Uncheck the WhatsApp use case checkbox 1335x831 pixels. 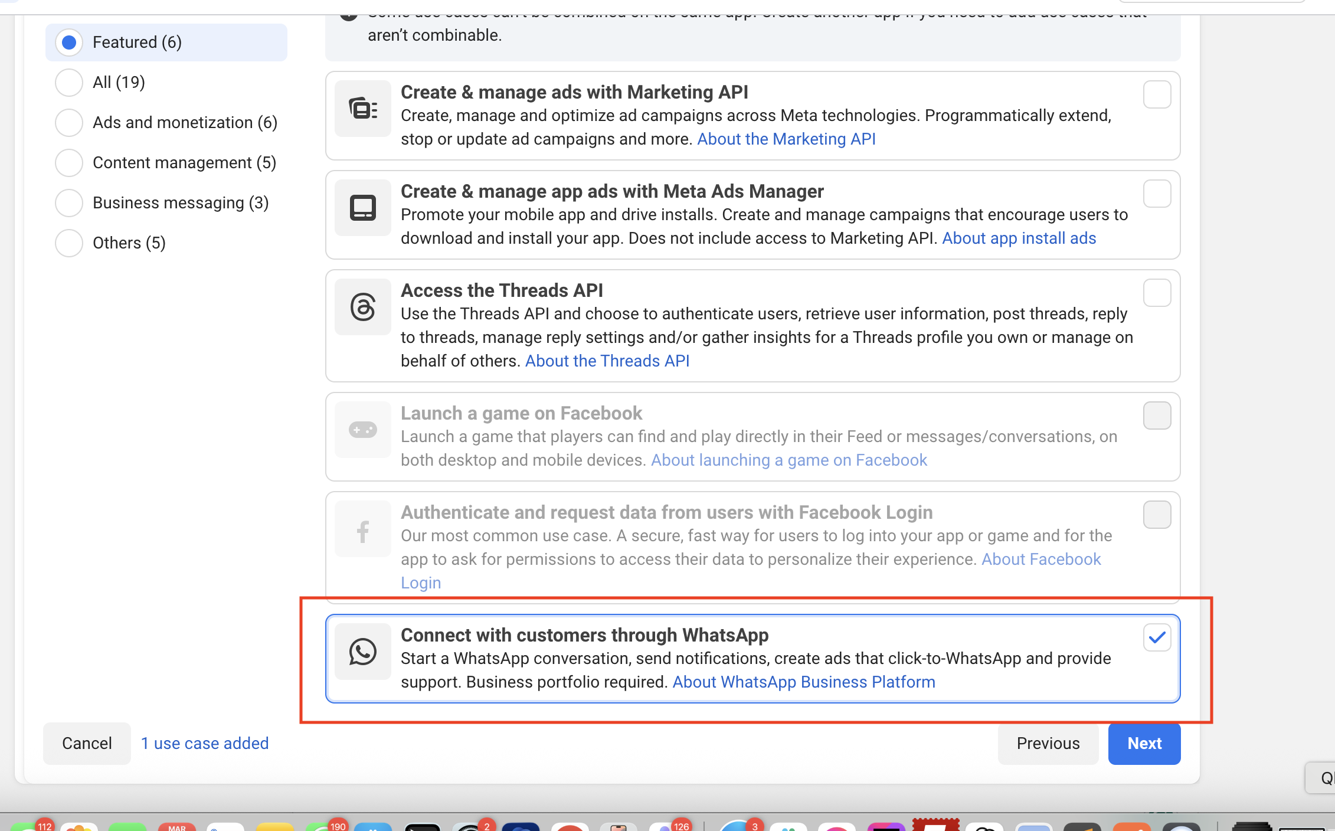1157,637
